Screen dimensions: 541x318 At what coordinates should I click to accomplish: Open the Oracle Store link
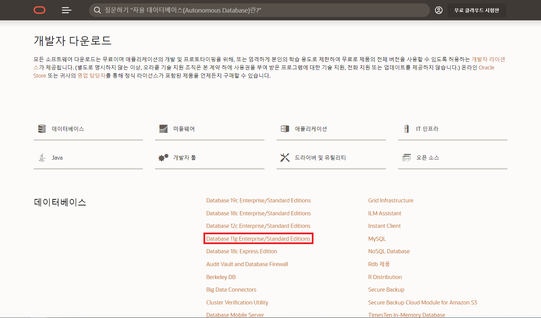pos(486,67)
